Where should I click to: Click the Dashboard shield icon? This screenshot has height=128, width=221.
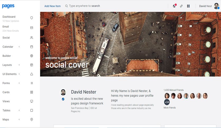click(x=31, y=18)
